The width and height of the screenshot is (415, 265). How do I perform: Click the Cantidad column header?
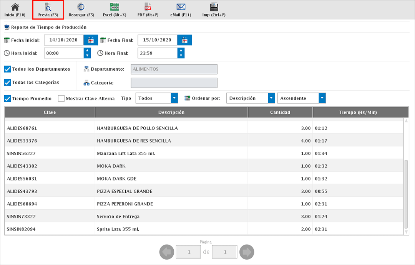point(280,113)
